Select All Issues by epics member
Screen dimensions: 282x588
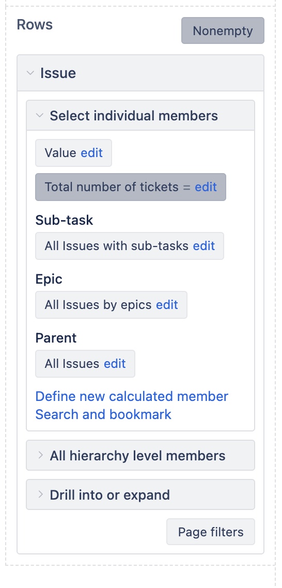pyautogui.click(x=98, y=305)
